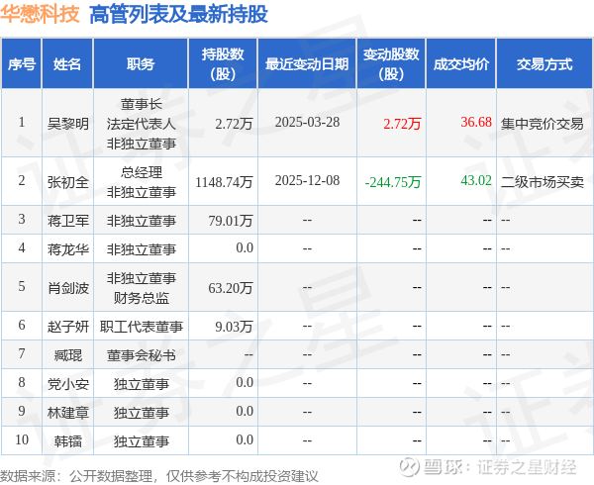Click 吴黎明's black 2.72万 holdings value
This screenshot has width=594, height=485.
pyautogui.click(x=234, y=124)
